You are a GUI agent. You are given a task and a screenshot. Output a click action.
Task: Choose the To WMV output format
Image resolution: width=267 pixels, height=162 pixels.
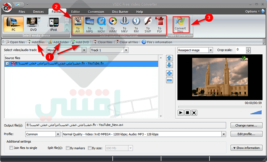click(x=113, y=25)
